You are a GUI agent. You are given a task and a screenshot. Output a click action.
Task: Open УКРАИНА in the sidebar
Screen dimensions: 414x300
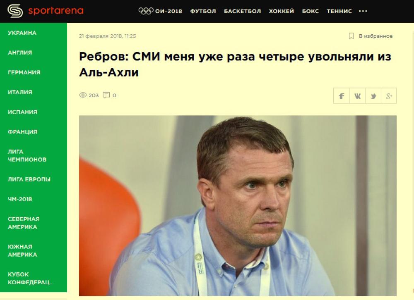click(x=22, y=33)
